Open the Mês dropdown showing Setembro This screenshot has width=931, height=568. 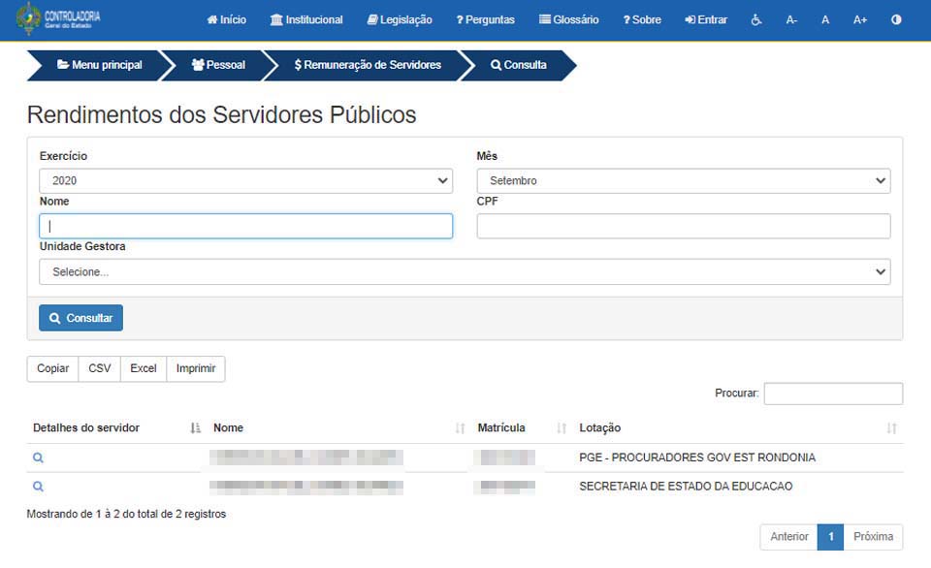(683, 181)
